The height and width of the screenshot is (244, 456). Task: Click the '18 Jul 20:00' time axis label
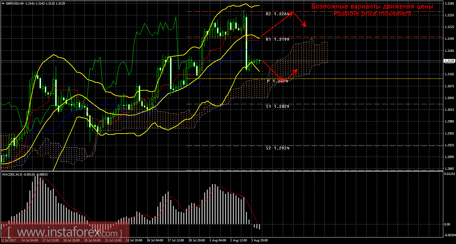pos(71,241)
